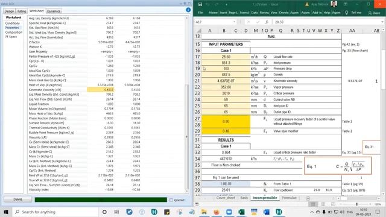Image resolution: width=386 pixels, height=217 pixels.
Task: Open the Insert ribbon tab
Action: point(223,13)
